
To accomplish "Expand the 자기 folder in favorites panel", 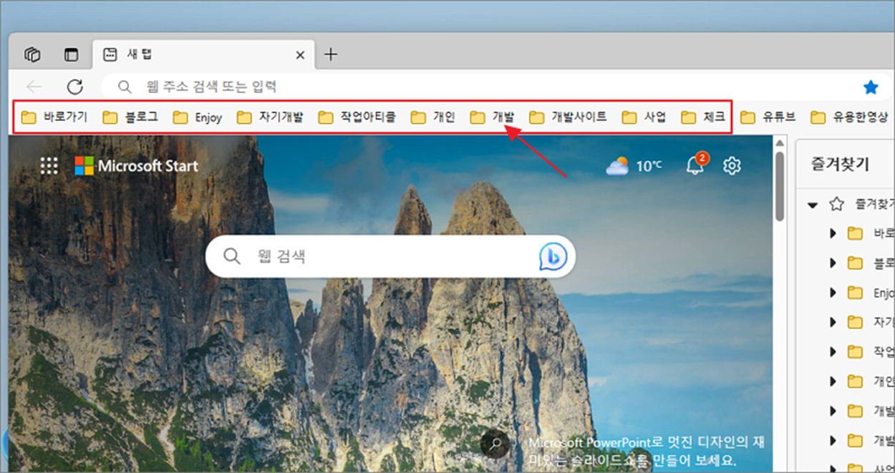I will [x=832, y=322].
